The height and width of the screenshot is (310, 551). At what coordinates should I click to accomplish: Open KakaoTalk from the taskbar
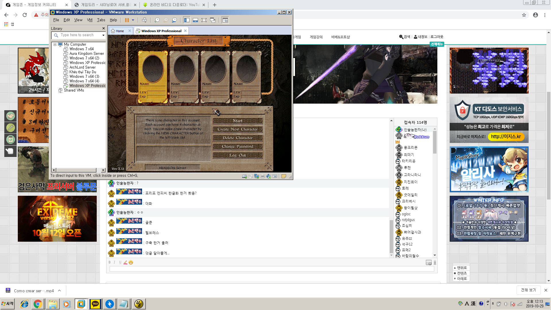[x=95, y=304]
